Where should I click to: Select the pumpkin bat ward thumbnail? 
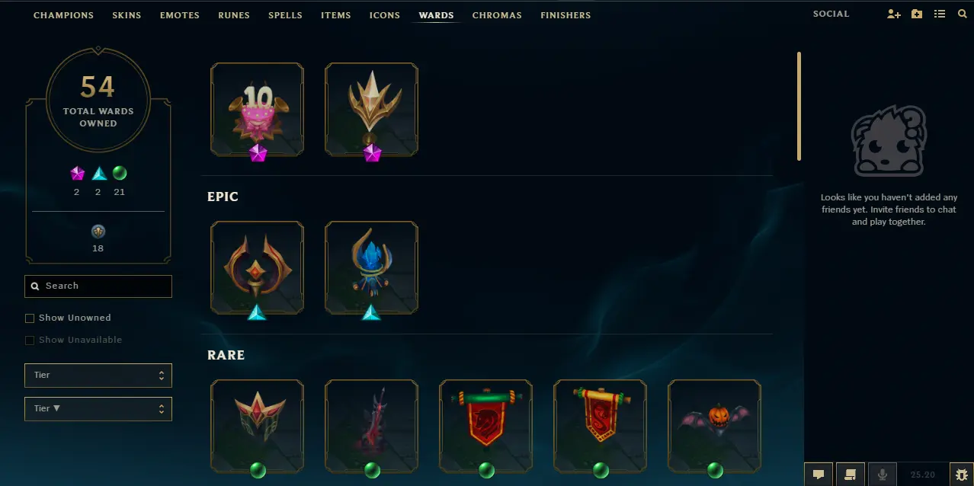click(x=715, y=427)
